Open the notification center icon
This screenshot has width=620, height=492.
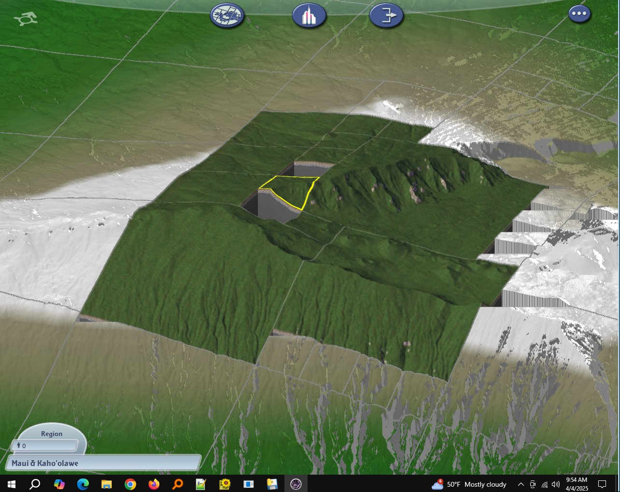(x=602, y=484)
